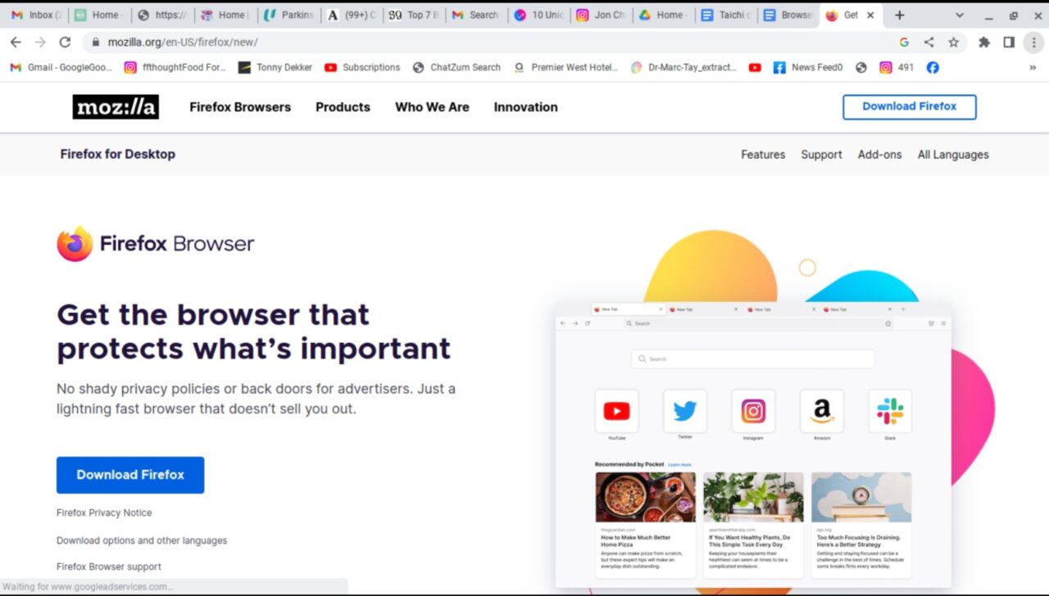The height and width of the screenshot is (596, 1049).
Task: Open the Innovation navigation menu
Action: pos(525,107)
